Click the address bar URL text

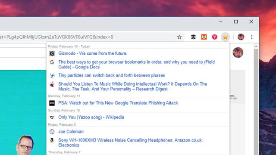[56, 37]
